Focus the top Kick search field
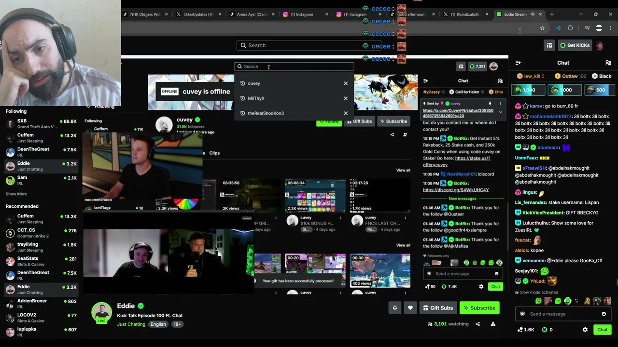The height and width of the screenshot is (347, 618). 309,45
